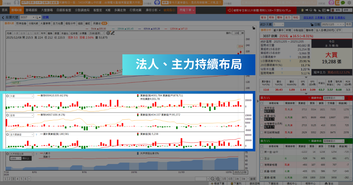Toggle the 紅綠燈 chart indicator
This screenshot has width=353, height=185.
(74, 33)
